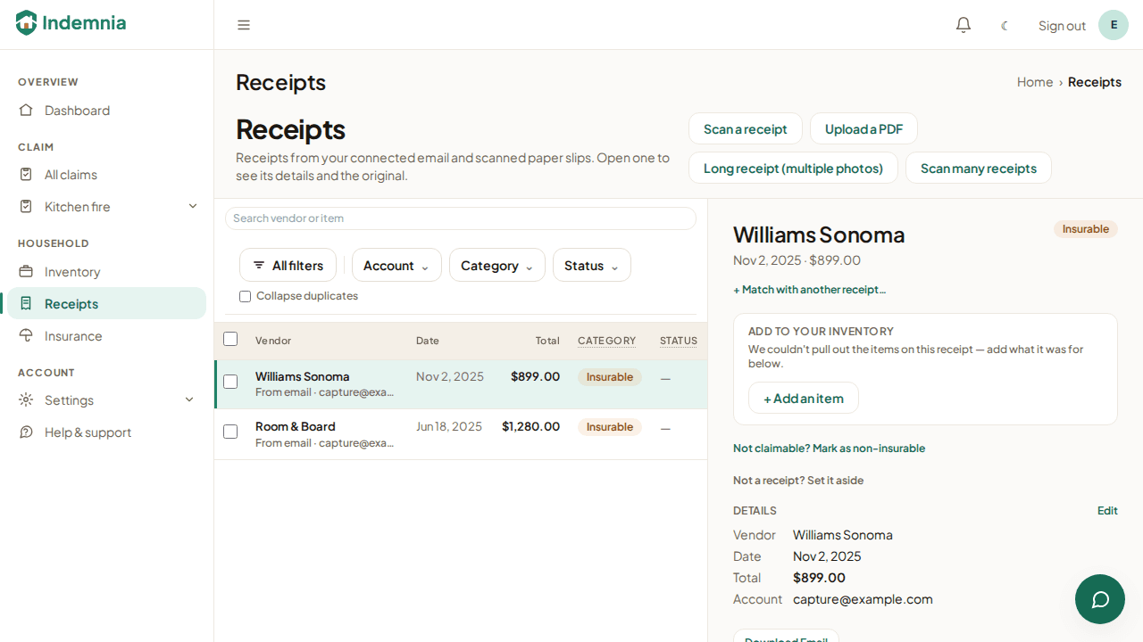Sort by the STATUS column header

[x=679, y=341]
